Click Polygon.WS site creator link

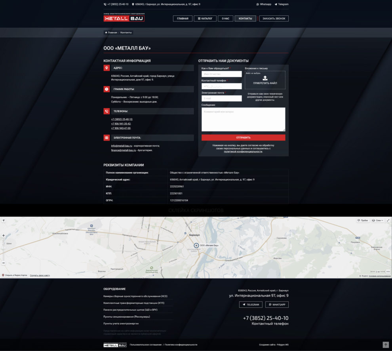pos(282,345)
